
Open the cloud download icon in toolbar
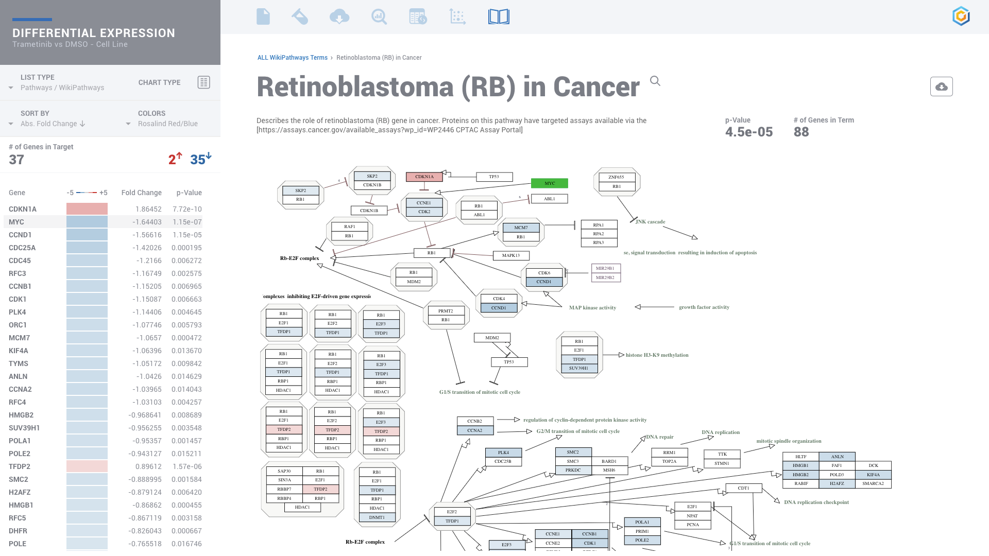pos(339,16)
